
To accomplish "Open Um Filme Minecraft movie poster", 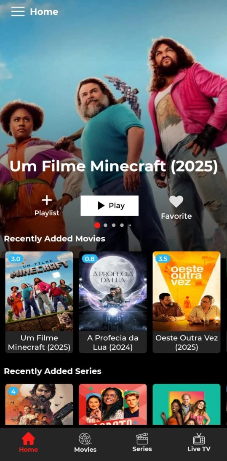I will [x=39, y=291].
